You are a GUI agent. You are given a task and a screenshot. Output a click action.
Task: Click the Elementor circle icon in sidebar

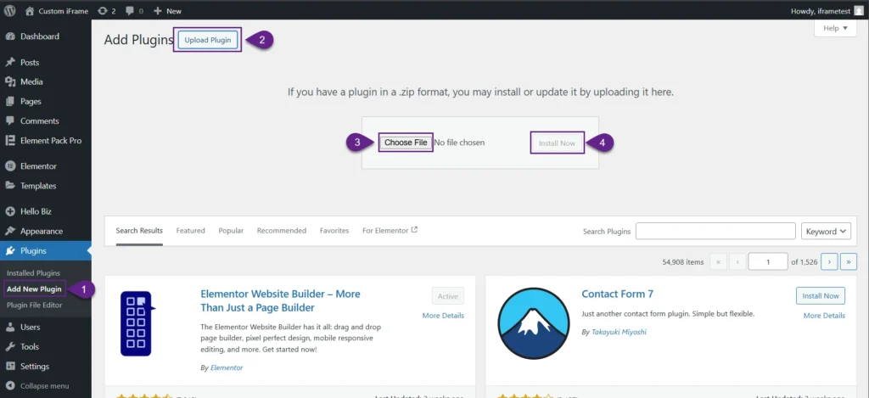point(10,166)
